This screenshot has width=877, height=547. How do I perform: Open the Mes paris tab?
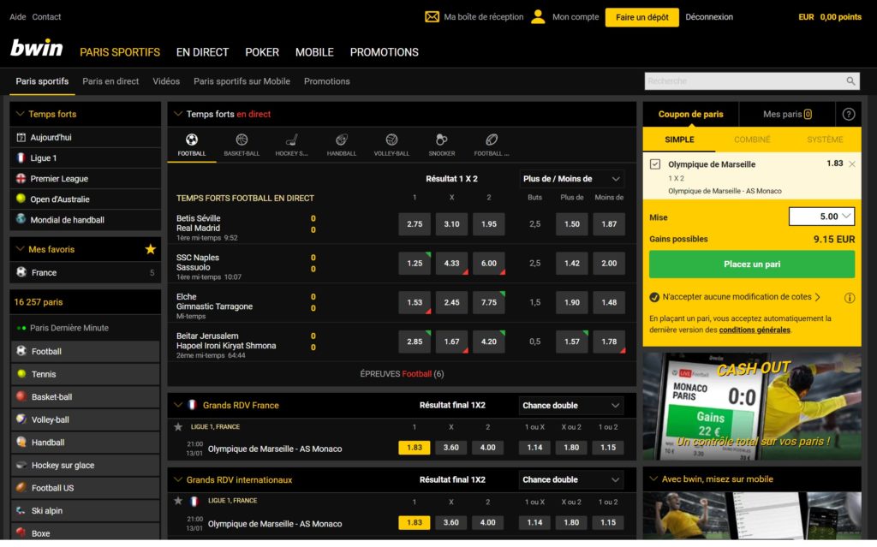[x=787, y=114]
